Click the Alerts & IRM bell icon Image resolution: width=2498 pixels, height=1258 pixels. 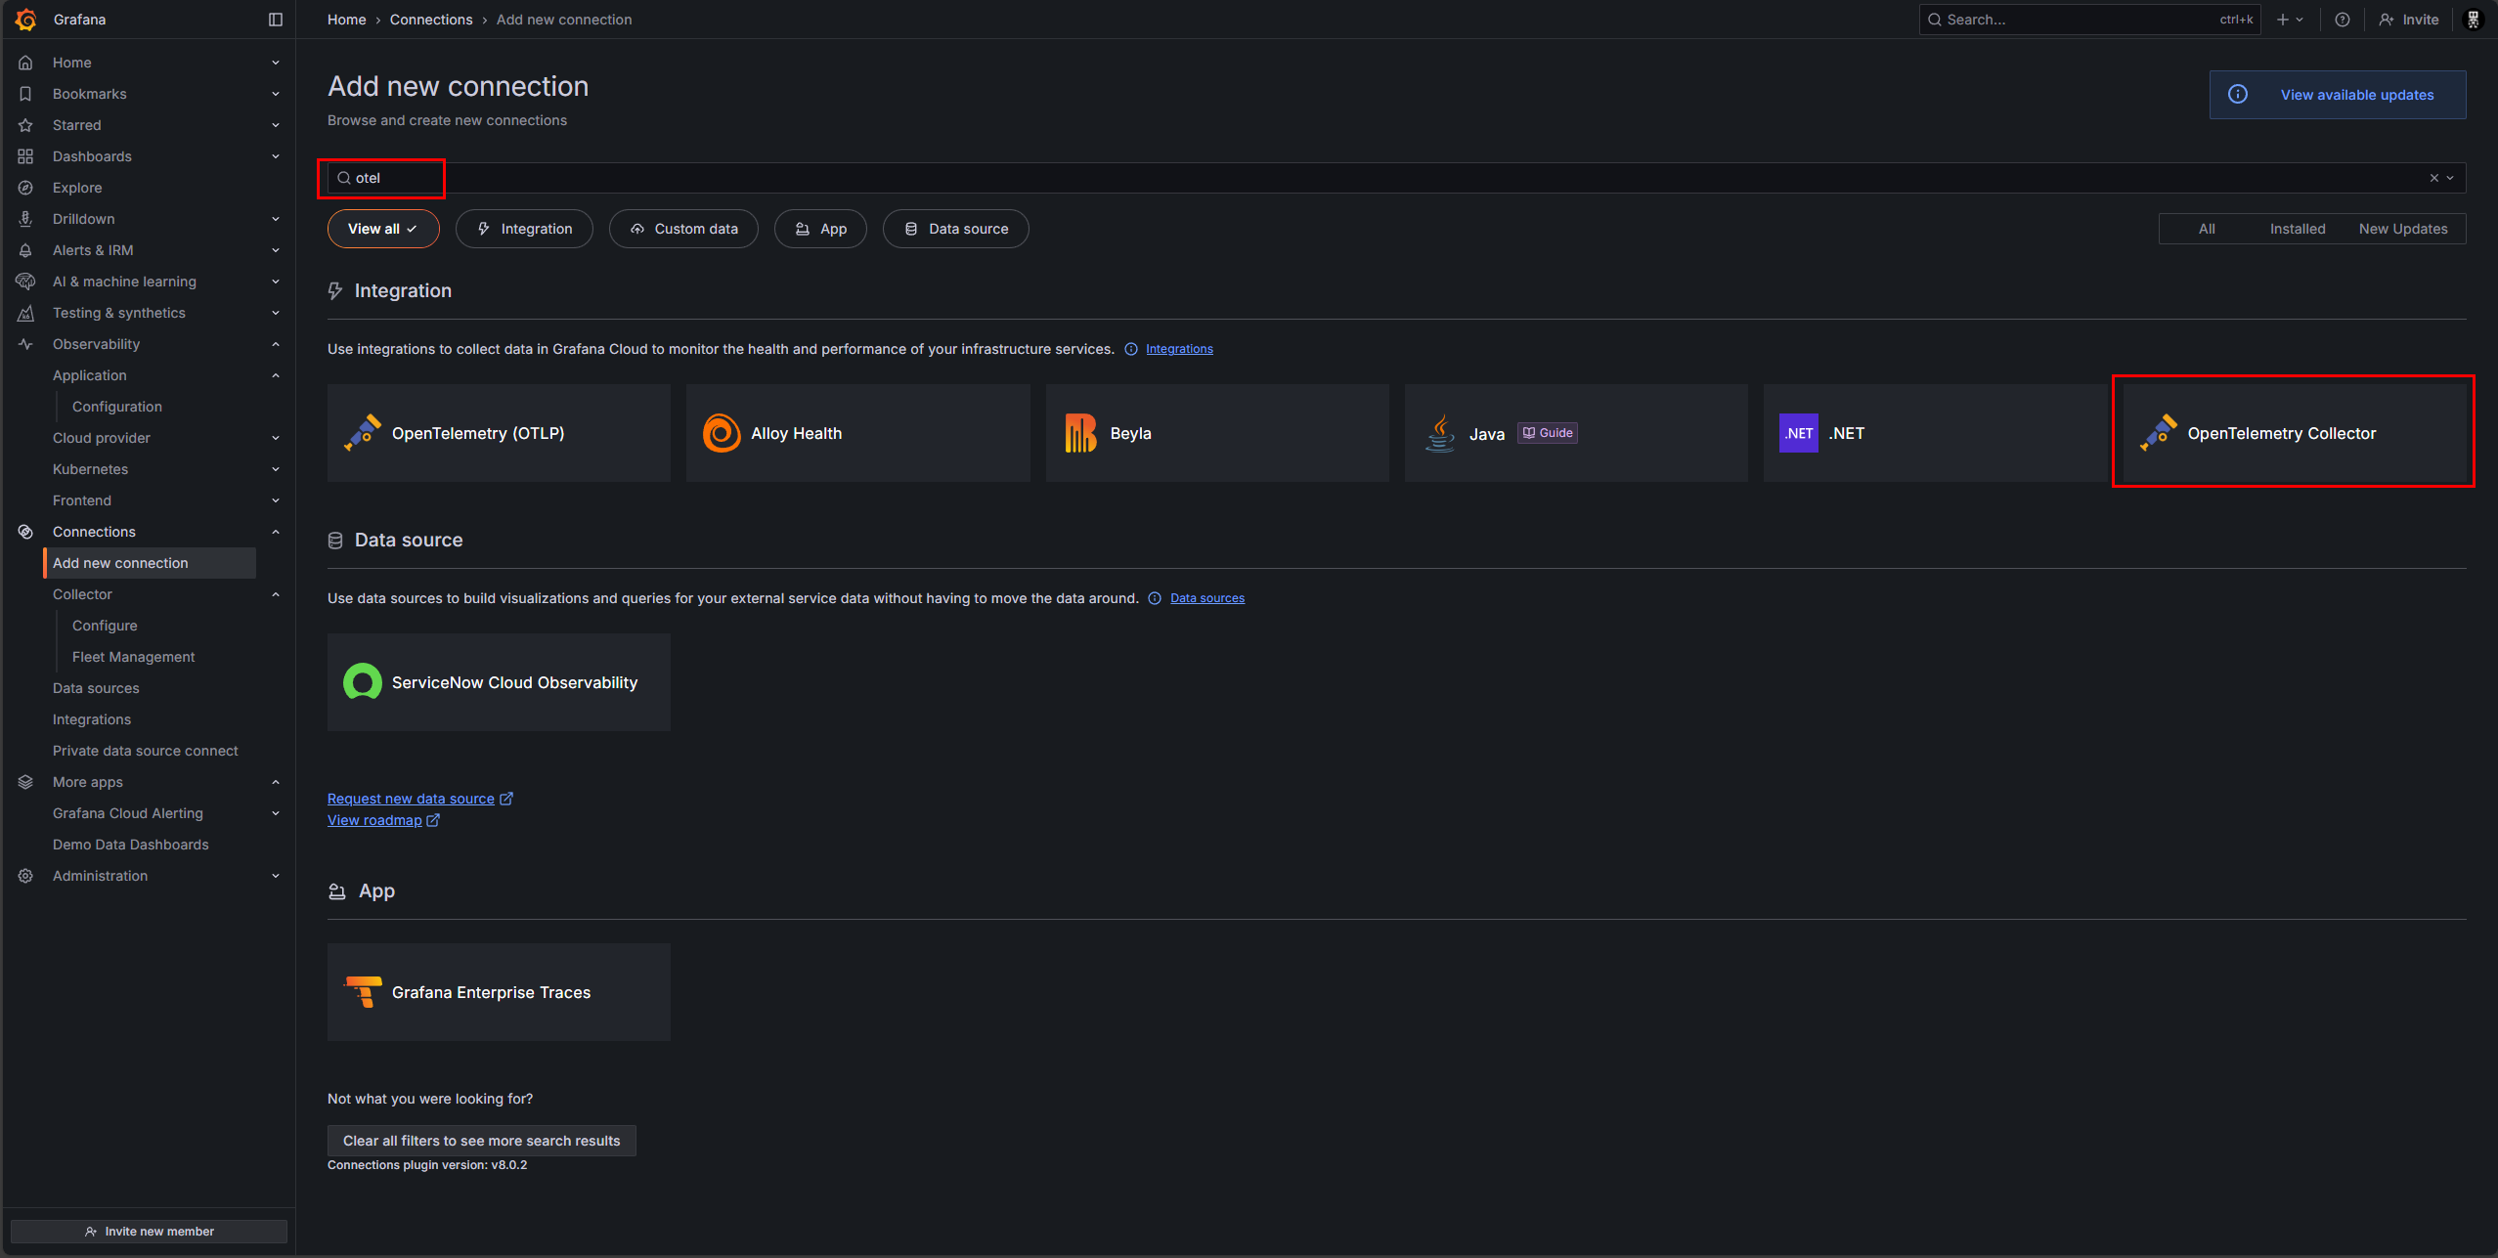pyautogui.click(x=26, y=250)
